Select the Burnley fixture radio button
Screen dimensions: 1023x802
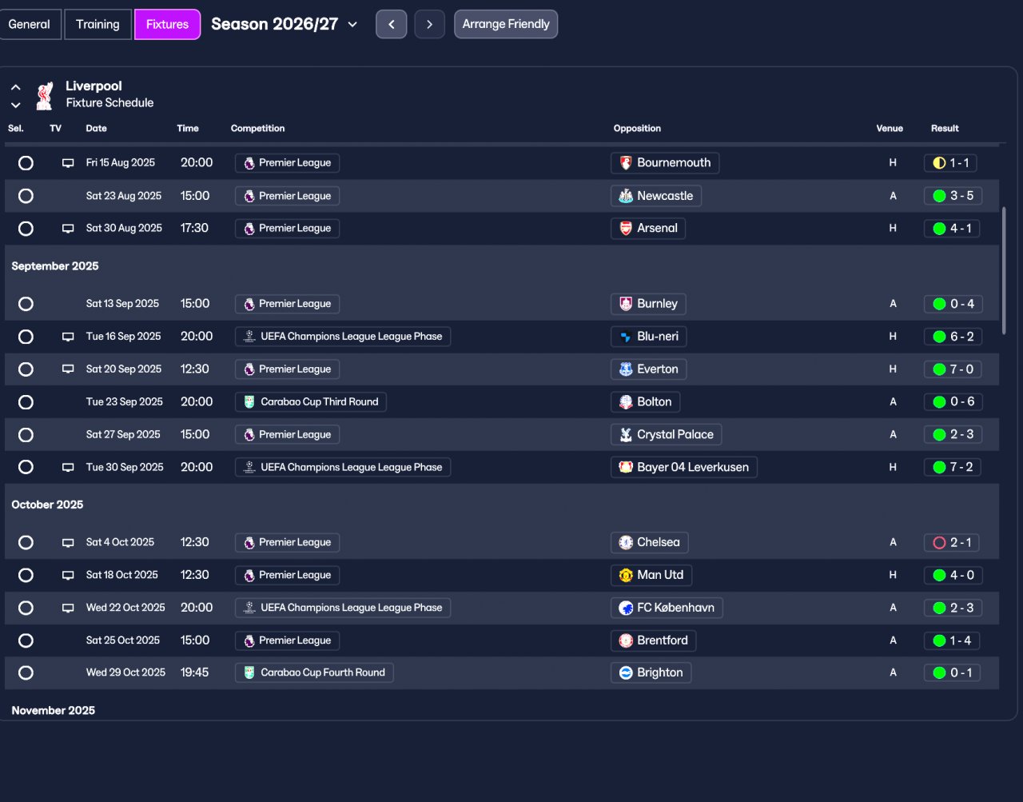point(26,304)
